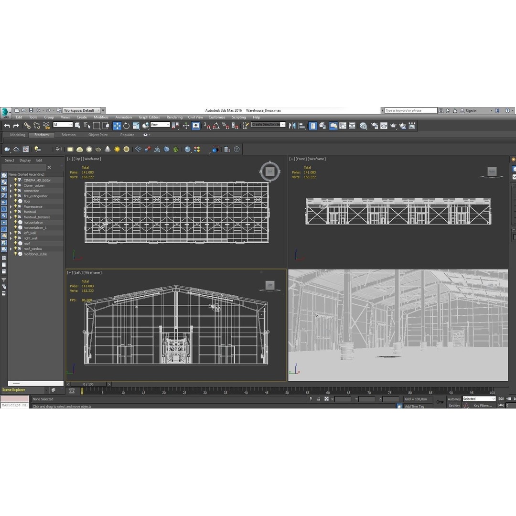Open the Material Editor icon

(363, 126)
